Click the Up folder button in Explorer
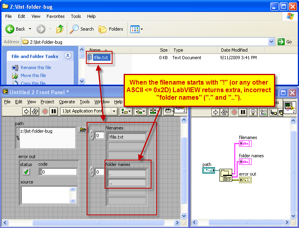299x228 pixels. pyautogui.click(x=60, y=29)
